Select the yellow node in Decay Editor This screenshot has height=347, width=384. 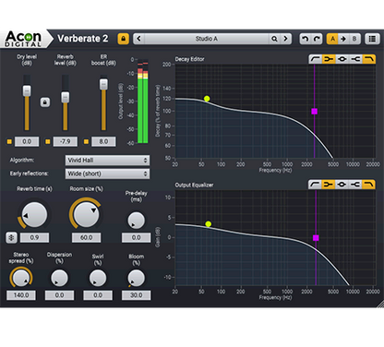click(x=207, y=99)
